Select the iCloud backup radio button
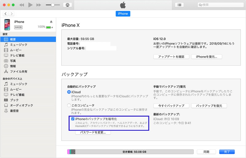The image size is (246, 158). tap(69, 92)
